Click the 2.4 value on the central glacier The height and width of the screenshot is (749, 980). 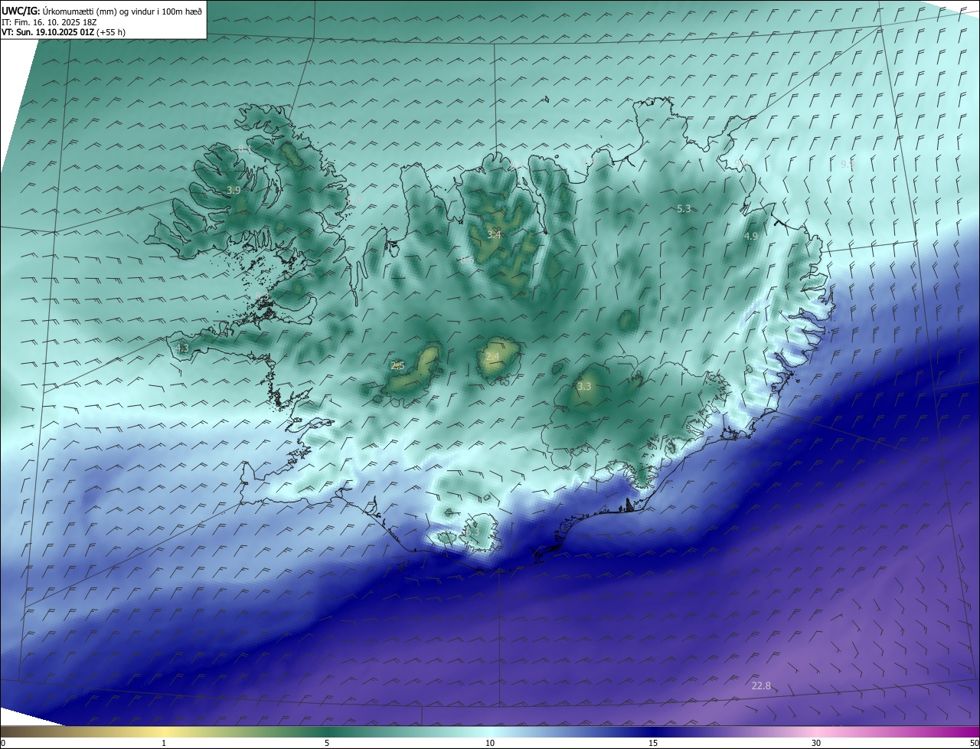492,356
